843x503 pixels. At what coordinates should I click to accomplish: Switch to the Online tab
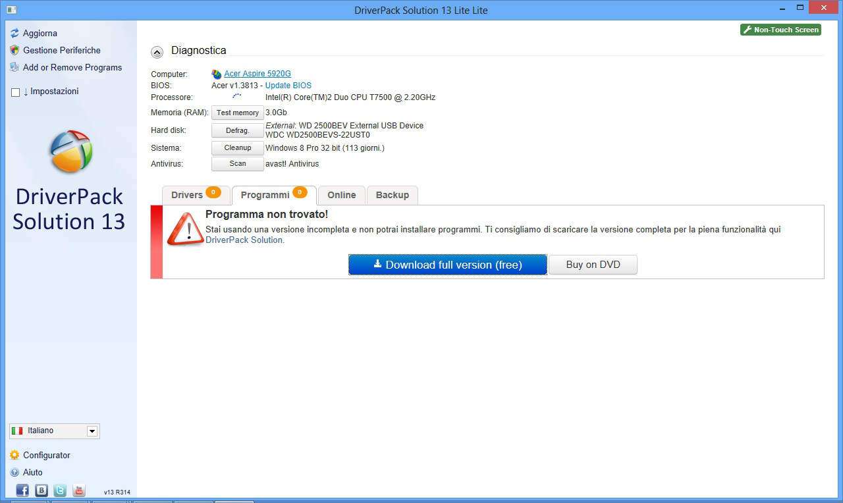[x=342, y=195]
